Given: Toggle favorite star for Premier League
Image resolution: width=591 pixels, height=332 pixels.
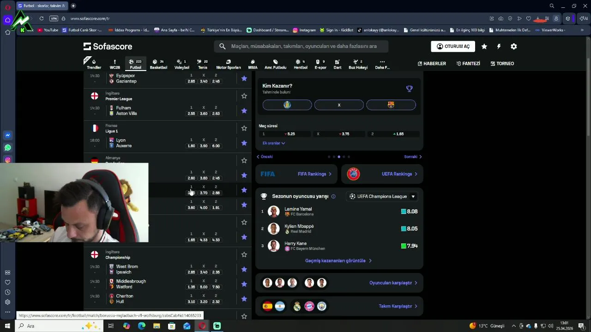Looking at the screenshot, I should [244, 96].
